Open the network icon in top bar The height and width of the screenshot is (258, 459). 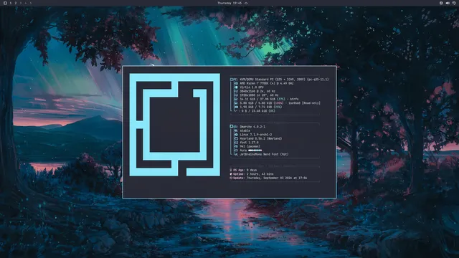454,3
